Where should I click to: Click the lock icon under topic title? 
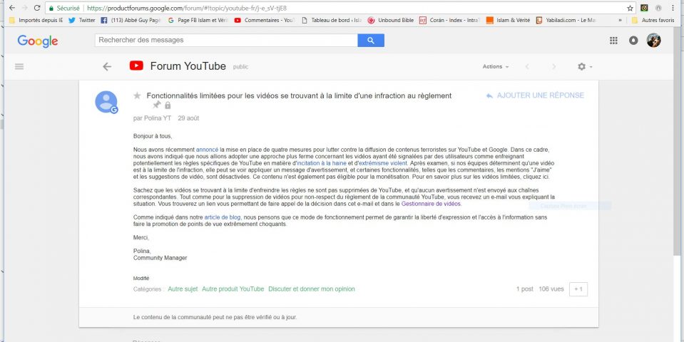coord(168,105)
